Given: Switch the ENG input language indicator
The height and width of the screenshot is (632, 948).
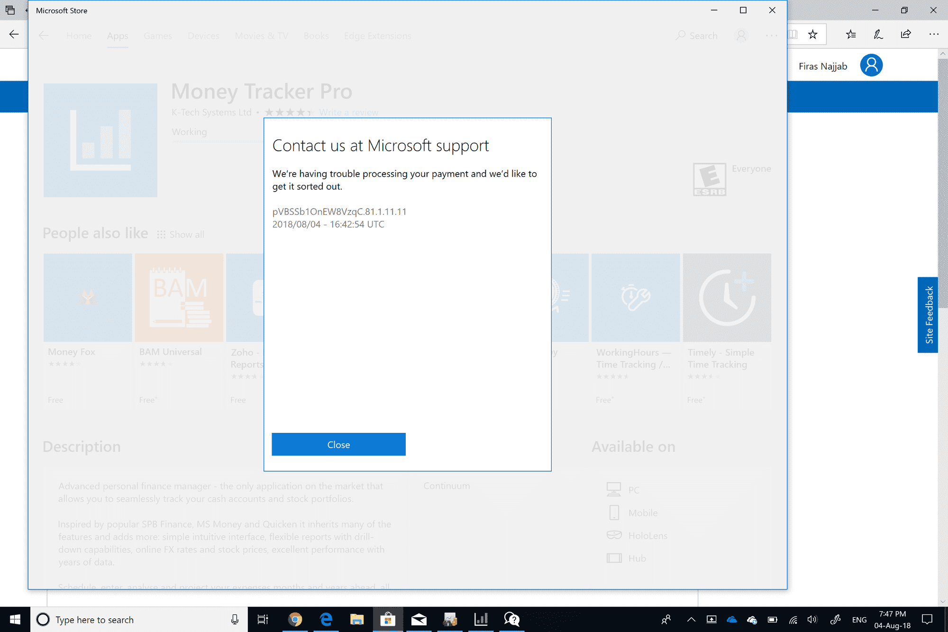Looking at the screenshot, I should (x=859, y=620).
